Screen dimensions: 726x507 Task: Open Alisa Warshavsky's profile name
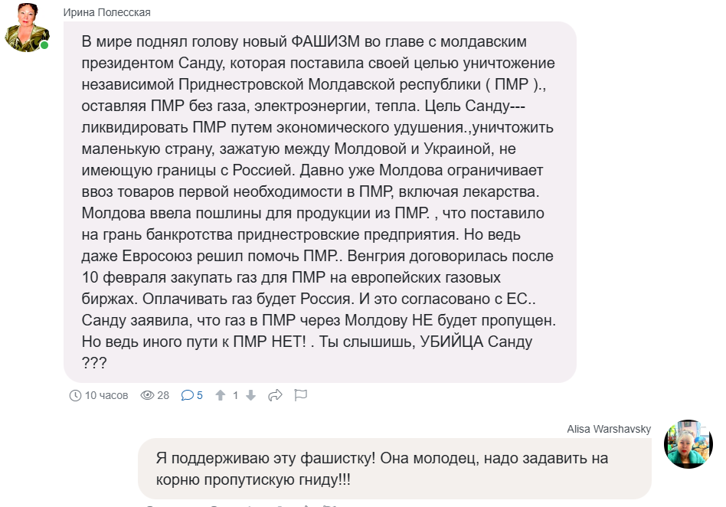(609, 429)
